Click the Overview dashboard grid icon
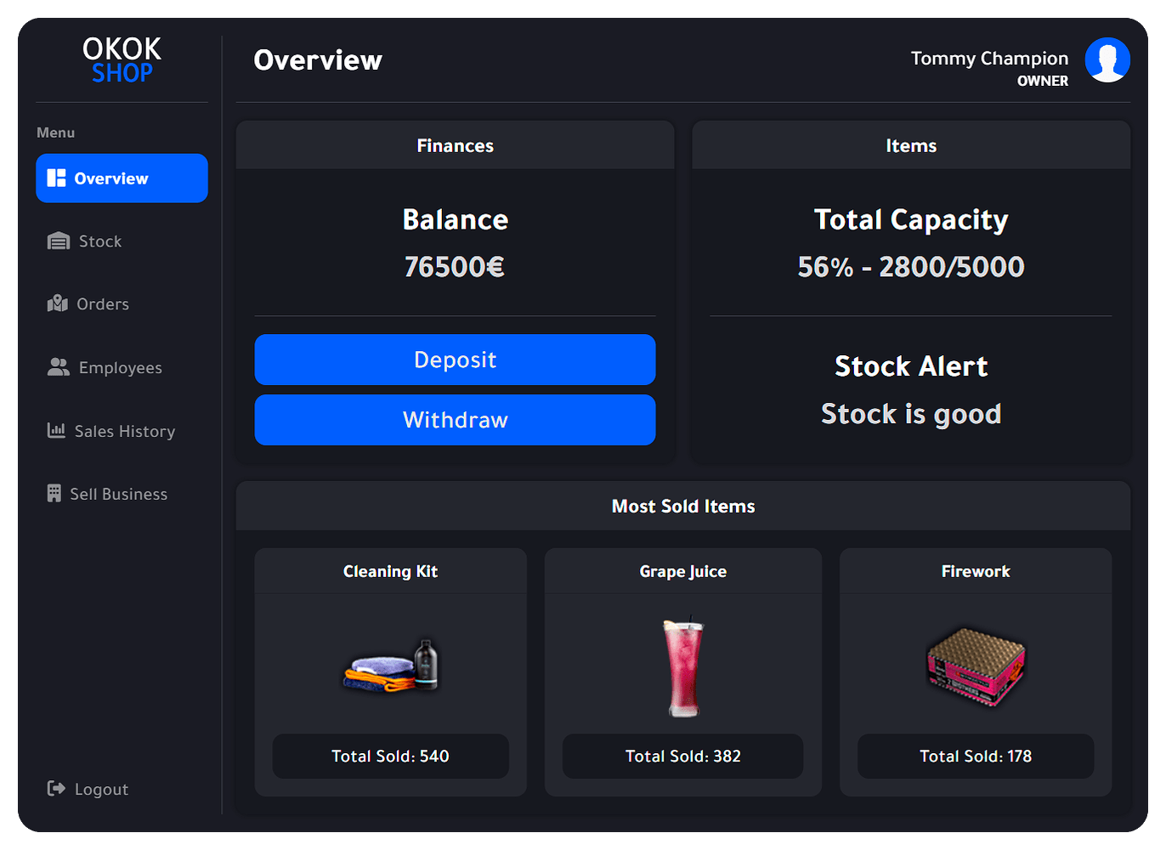This screenshot has height=850, width=1166. pyautogui.click(x=56, y=178)
